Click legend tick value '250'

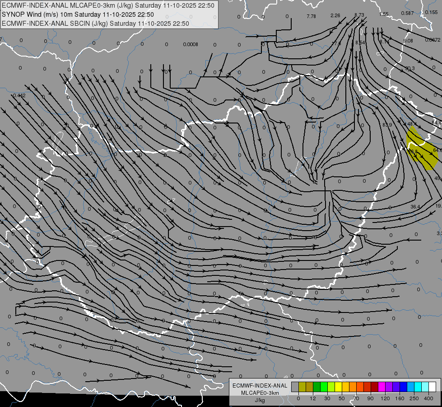pos(414,398)
